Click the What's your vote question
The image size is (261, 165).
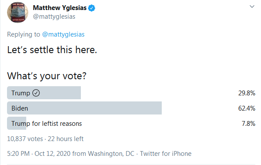click(x=47, y=76)
